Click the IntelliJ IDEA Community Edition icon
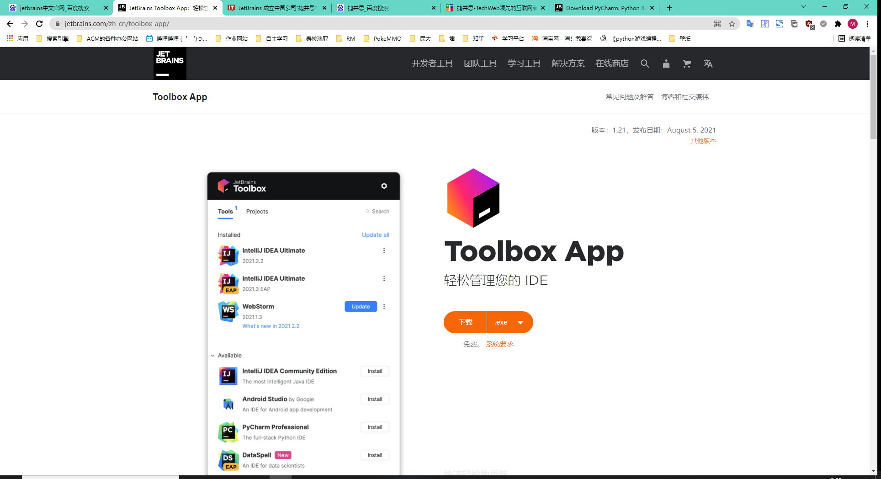The width and height of the screenshot is (881, 479). coord(228,376)
